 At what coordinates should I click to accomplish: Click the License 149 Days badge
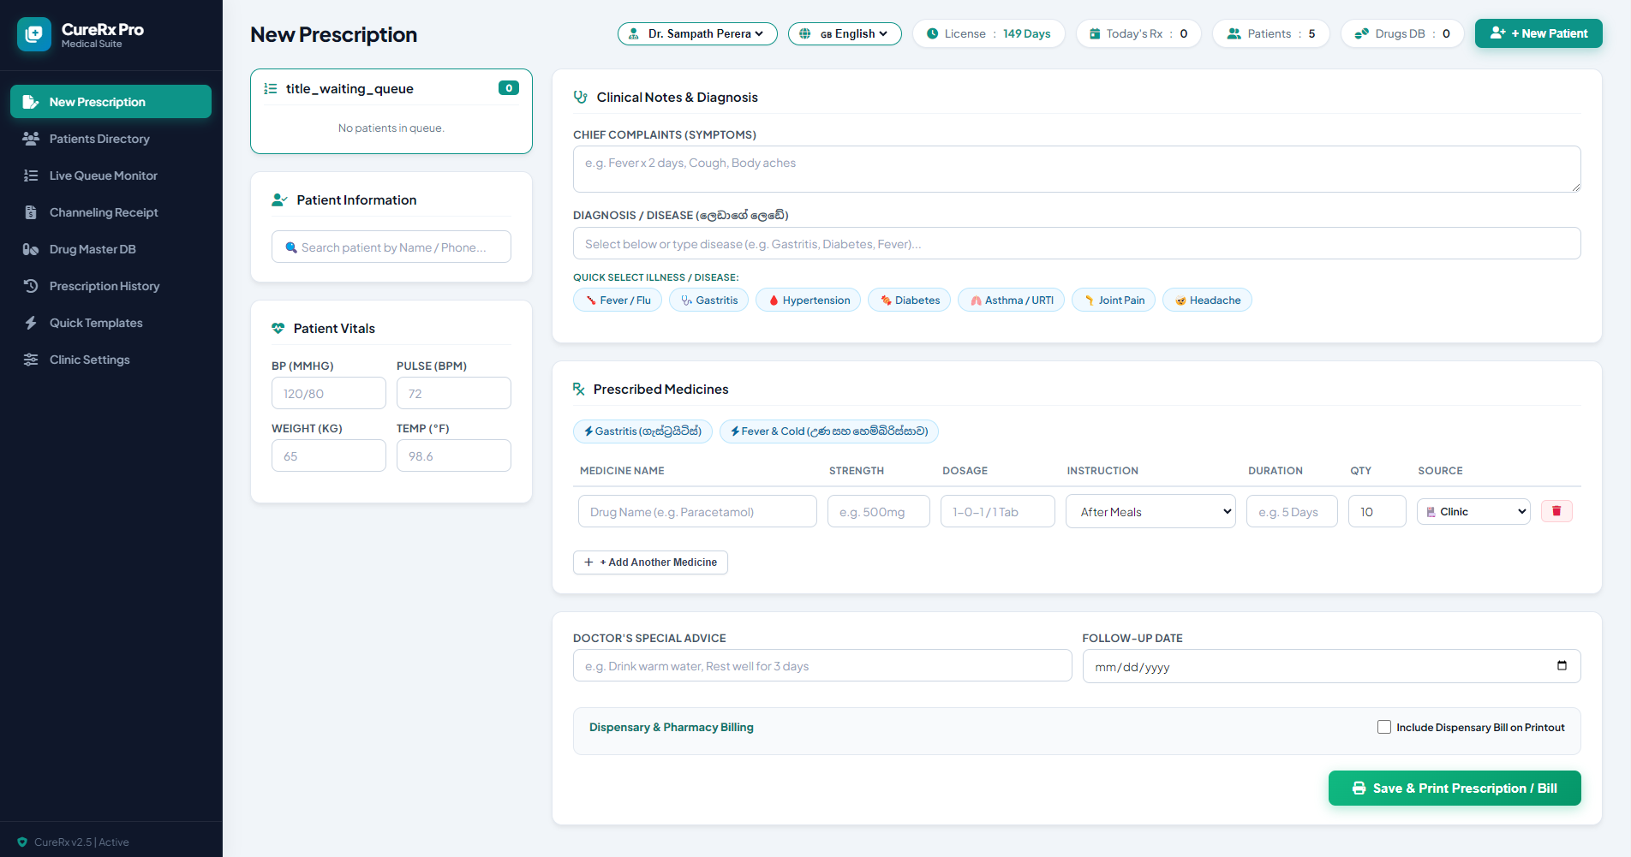point(989,33)
